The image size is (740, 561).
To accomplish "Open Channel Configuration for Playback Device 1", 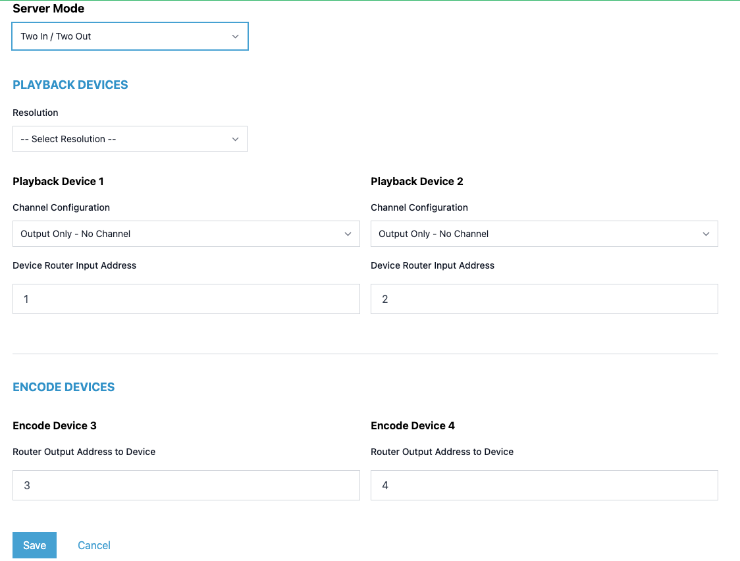I will (x=186, y=234).
